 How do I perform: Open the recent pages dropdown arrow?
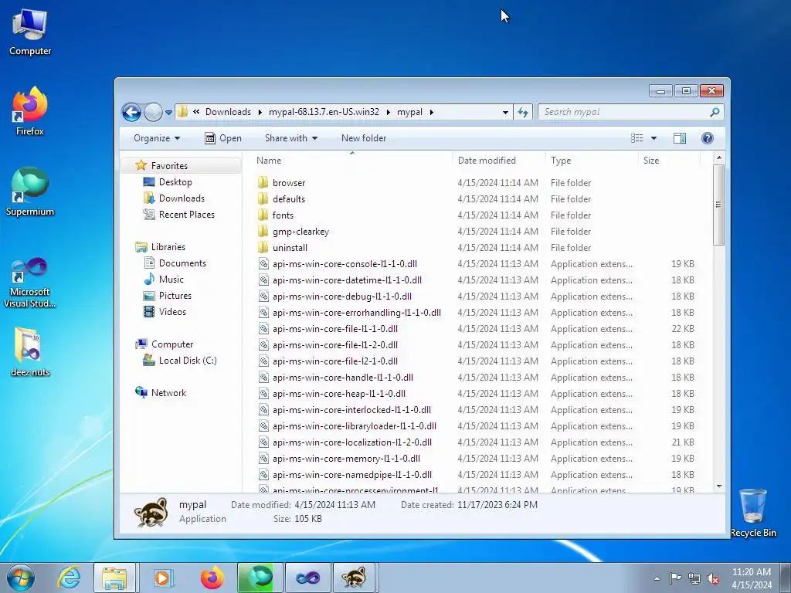[168, 112]
